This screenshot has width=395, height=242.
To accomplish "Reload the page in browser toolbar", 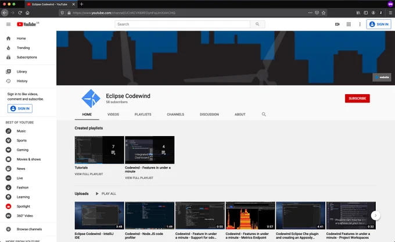I will [x=20, y=13].
